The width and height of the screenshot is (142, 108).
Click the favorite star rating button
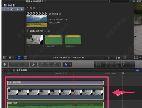[x=19, y=64]
